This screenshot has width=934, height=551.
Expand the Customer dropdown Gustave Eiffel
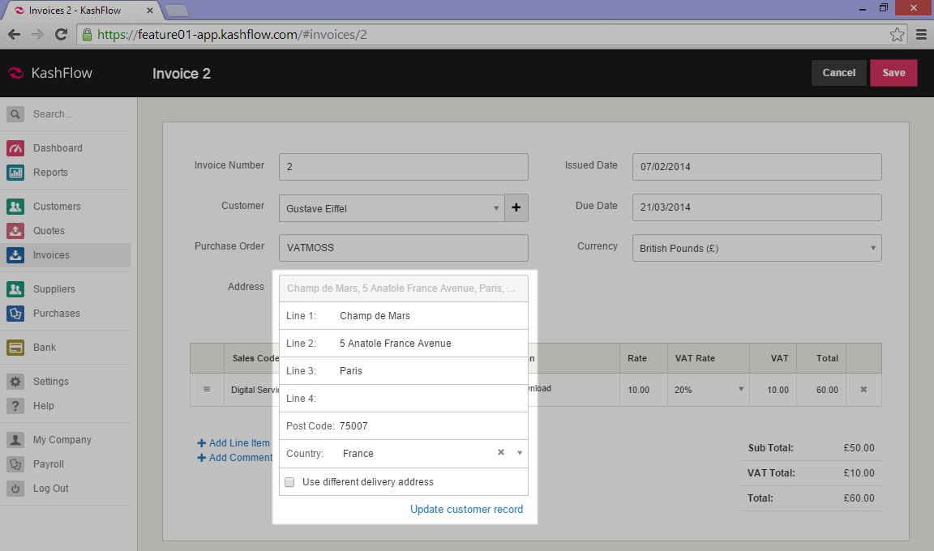point(496,208)
